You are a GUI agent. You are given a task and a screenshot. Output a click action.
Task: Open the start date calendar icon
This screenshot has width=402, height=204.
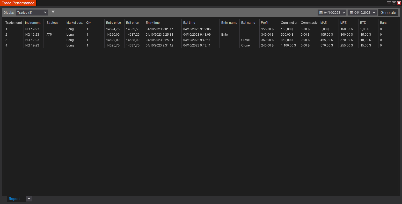coord(321,13)
